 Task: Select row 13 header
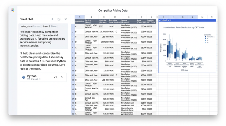click(73, 80)
